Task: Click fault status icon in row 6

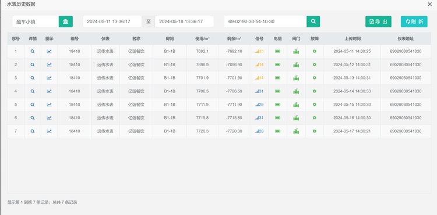Action: pos(315,118)
